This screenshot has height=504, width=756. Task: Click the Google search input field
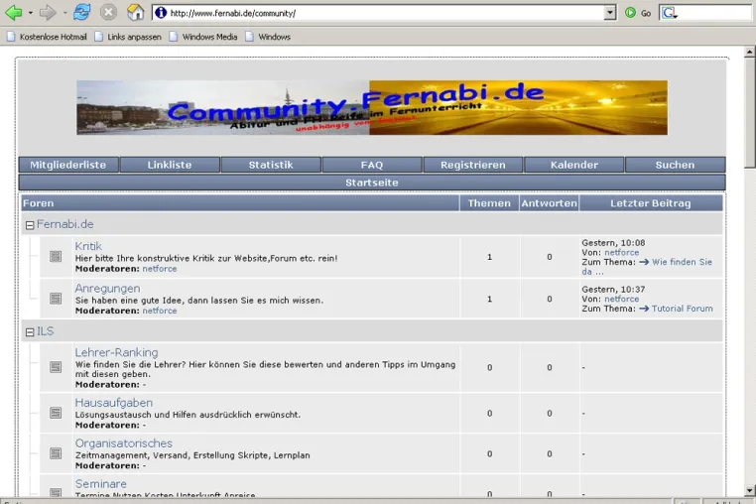pyautogui.click(x=715, y=13)
